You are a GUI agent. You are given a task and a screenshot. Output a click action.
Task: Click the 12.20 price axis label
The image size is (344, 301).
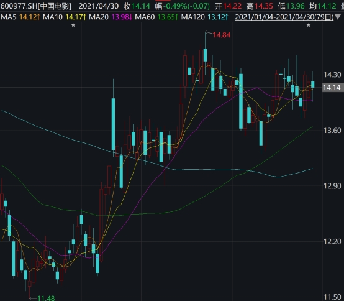tap(332, 242)
